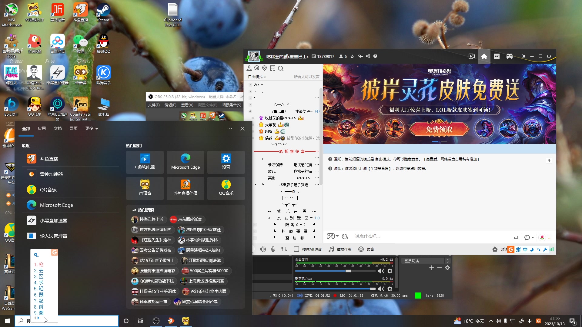Image resolution: width=582 pixels, height=327 pixels.
Task: Open the 酷狗音乐 desktop icon
Action: [x=103, y=75]
